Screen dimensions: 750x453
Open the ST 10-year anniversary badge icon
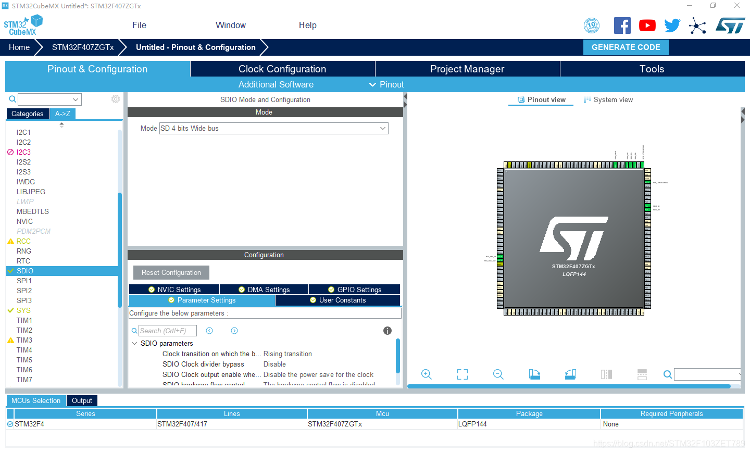592,26
